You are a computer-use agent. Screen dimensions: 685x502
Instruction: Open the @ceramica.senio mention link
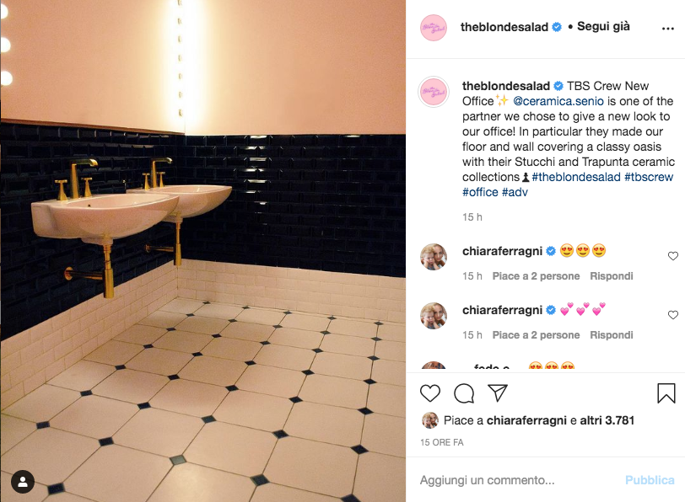[558, 101]
